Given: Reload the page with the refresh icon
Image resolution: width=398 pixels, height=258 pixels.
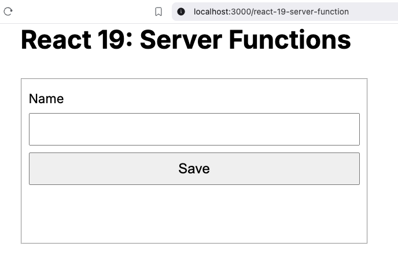Looking at the screenshot, I should point(8,11).
